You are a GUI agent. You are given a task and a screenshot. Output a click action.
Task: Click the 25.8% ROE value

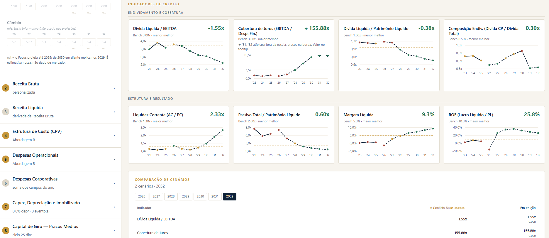(x=532, y=114)
